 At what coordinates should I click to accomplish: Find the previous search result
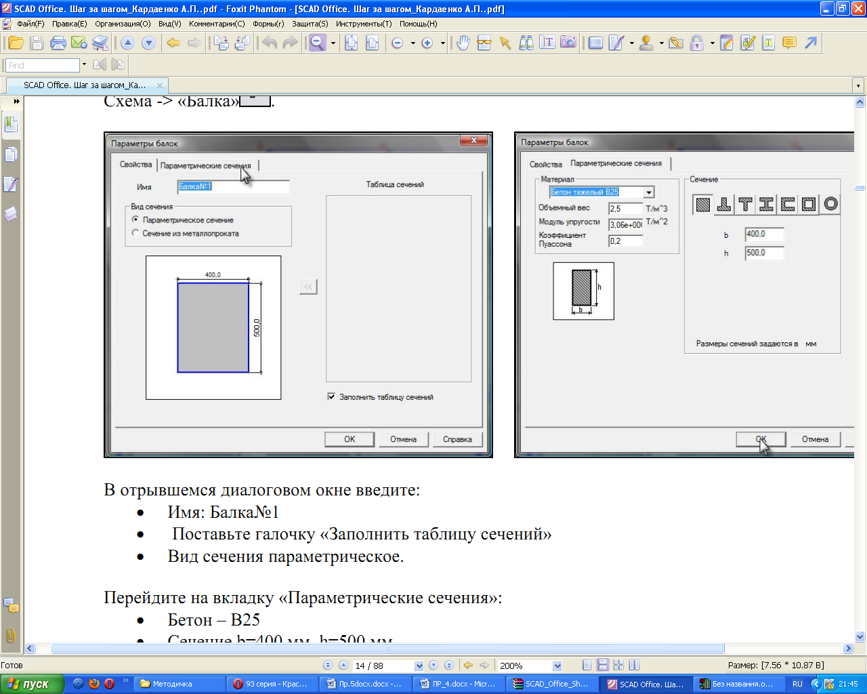(x=100, y=65)
